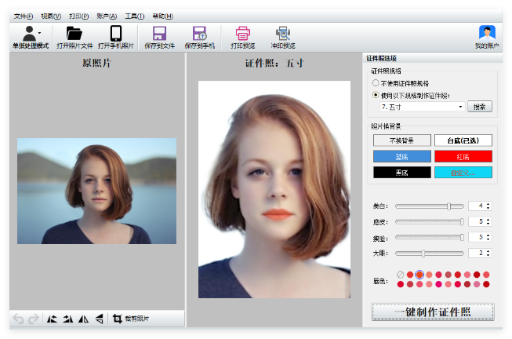Click the 打开手机照片 phone icon
512x339 pixels.
coord(116,33)
